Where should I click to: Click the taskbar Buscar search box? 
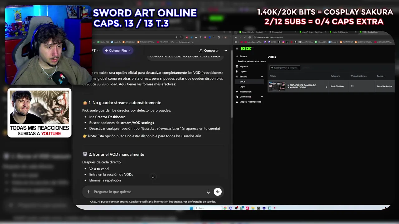(x=208, y=208)
